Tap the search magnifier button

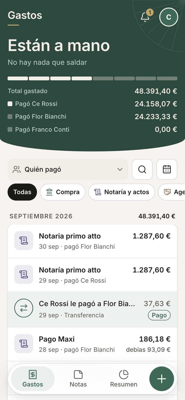(142, 169)
